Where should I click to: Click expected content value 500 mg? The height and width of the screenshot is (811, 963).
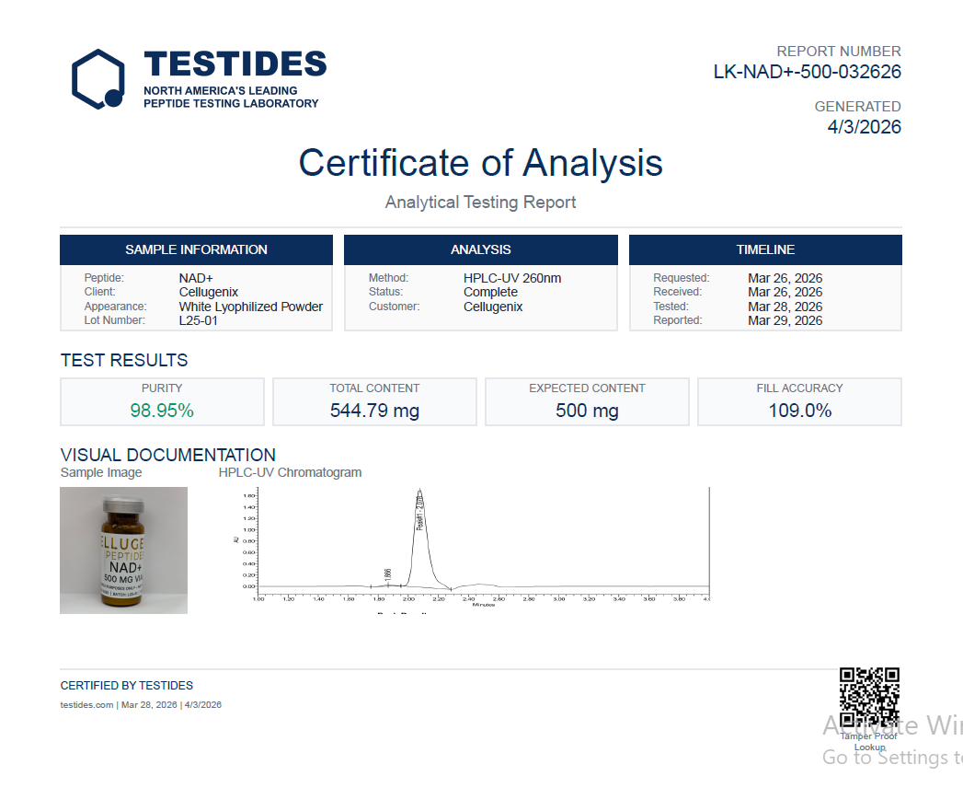pyautogui.click(x=587, y=411)
